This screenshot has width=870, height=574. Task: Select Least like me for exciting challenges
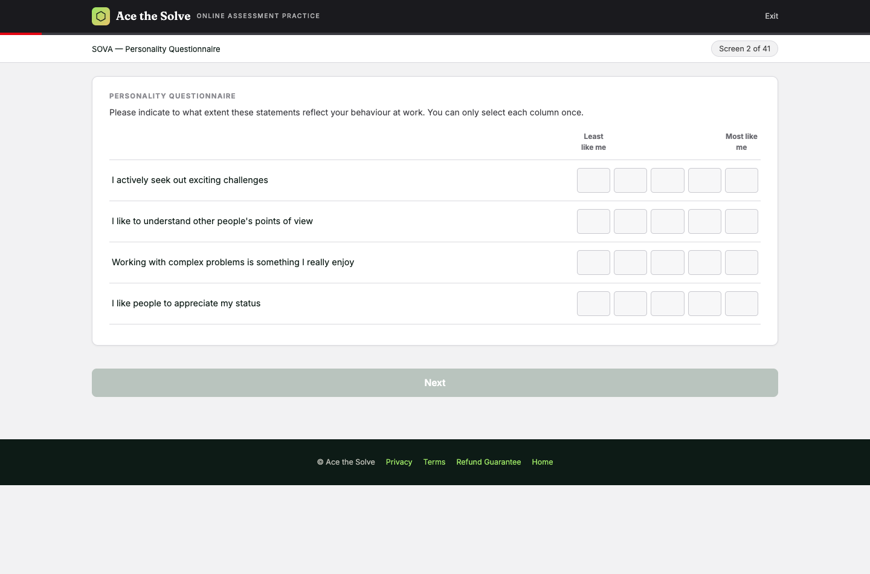[593, 180]
